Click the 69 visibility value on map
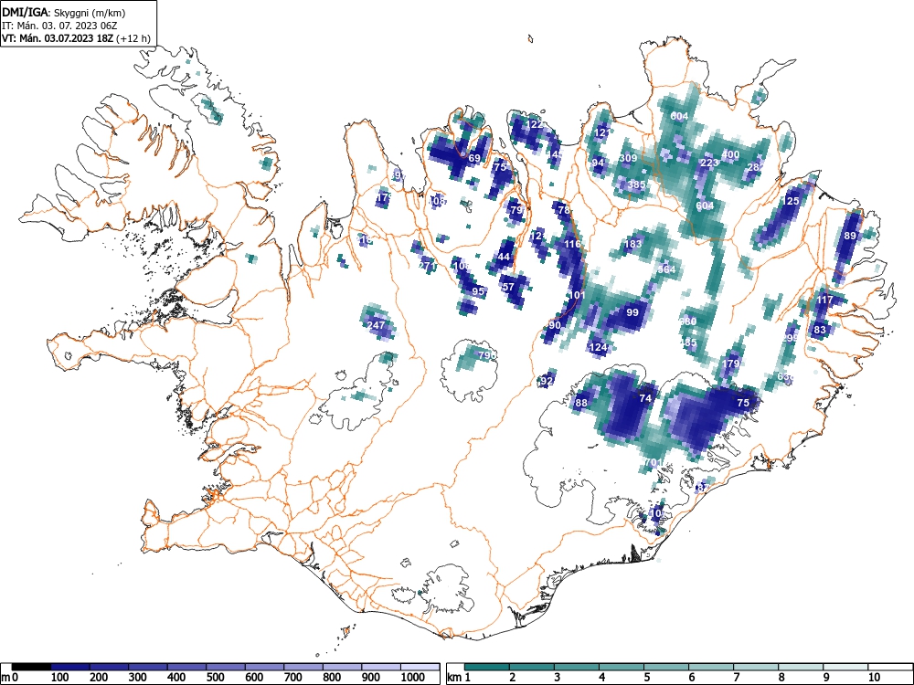 [473, 158]
